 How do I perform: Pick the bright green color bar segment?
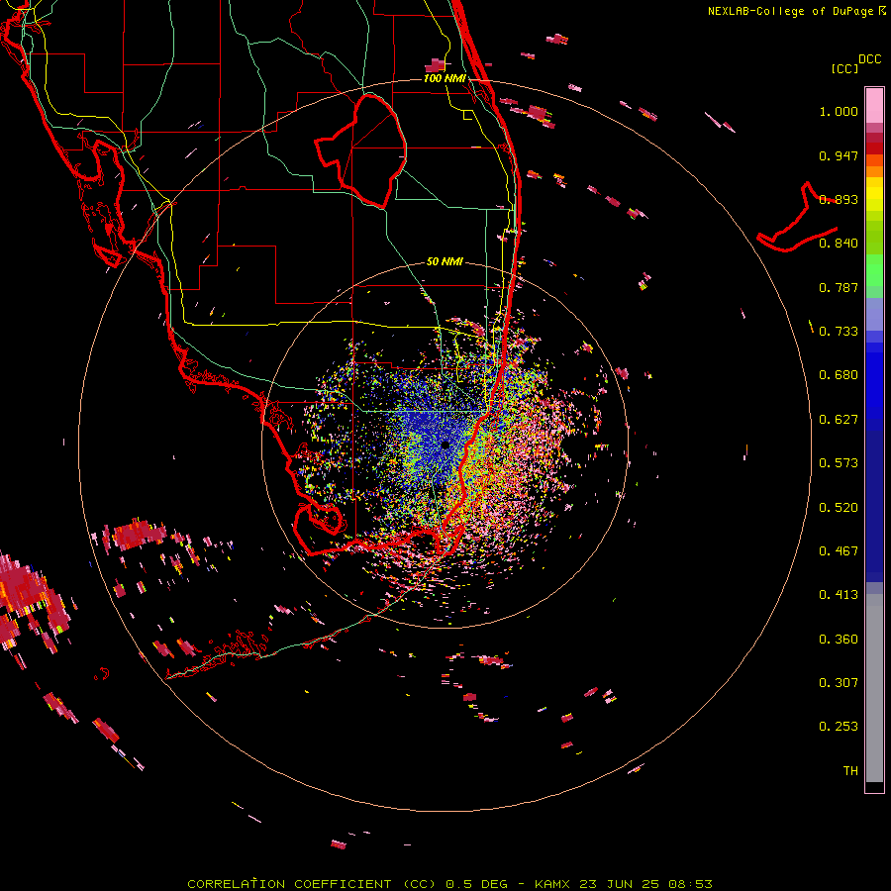[x=874, y=270]
